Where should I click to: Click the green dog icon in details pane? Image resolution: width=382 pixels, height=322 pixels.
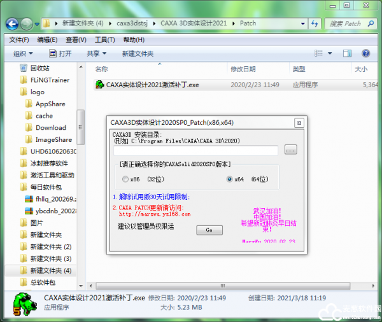[x=24, y=304]
